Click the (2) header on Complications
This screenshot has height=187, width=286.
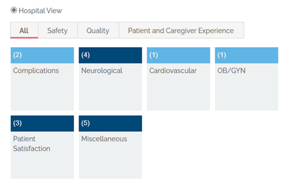(42, 55)
